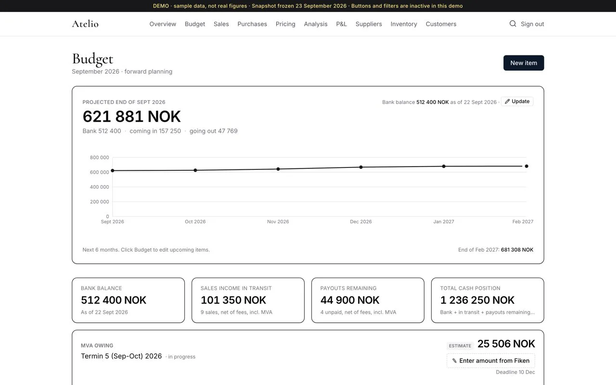Click the Bank Balance card
Image resolution: width=616 pixels, height=385 pixels.
[x=128, y=300]
